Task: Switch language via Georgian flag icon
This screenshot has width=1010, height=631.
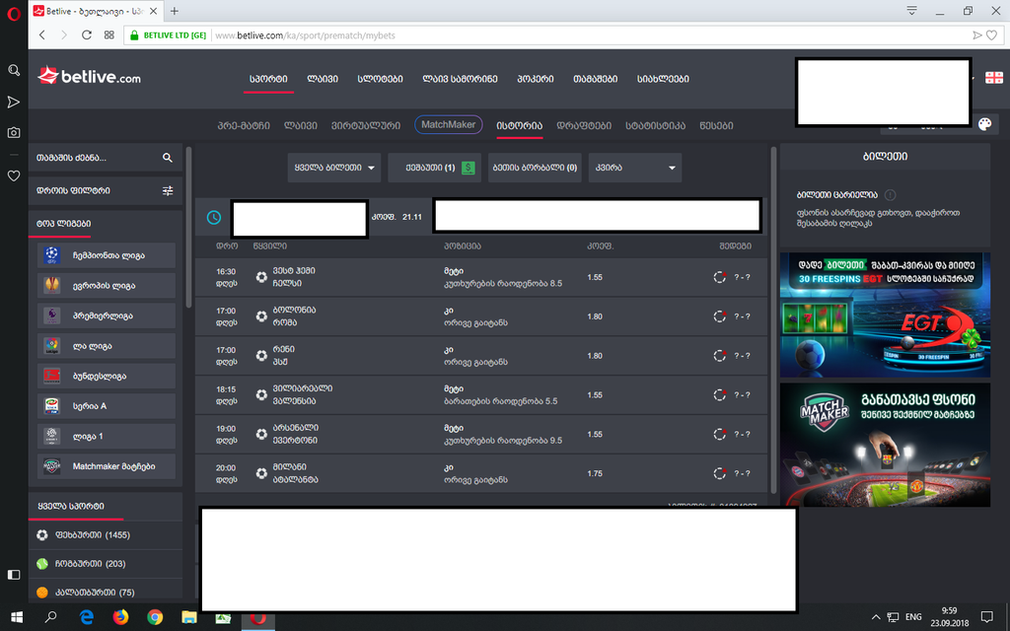Action: [x=994, y=77]
